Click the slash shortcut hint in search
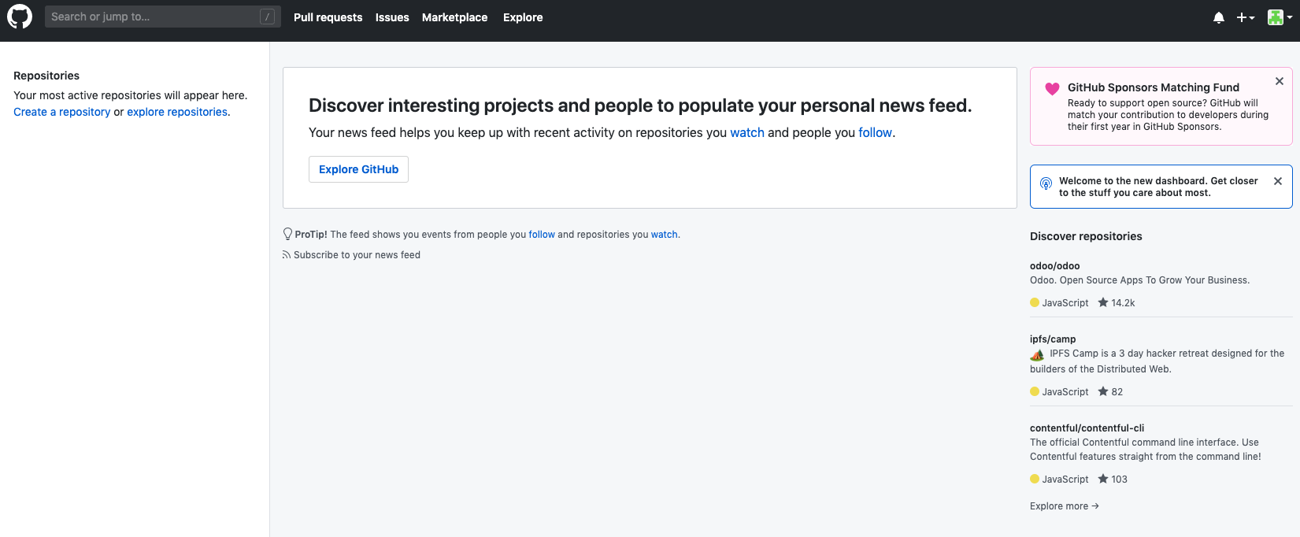This screenshot has height=537, width=1300. tap(268, 17)
